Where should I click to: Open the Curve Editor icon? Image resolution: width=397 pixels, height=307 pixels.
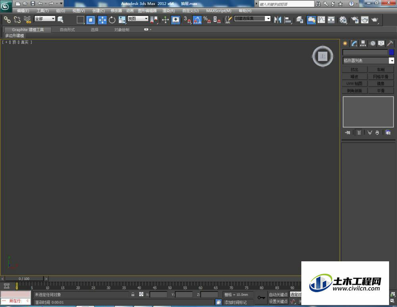321,20
